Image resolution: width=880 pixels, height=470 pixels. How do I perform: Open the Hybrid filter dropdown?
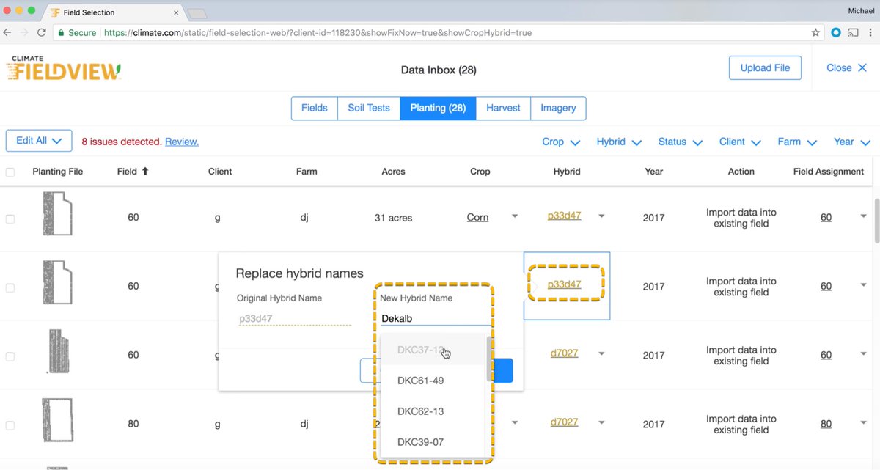coord(619,142)
